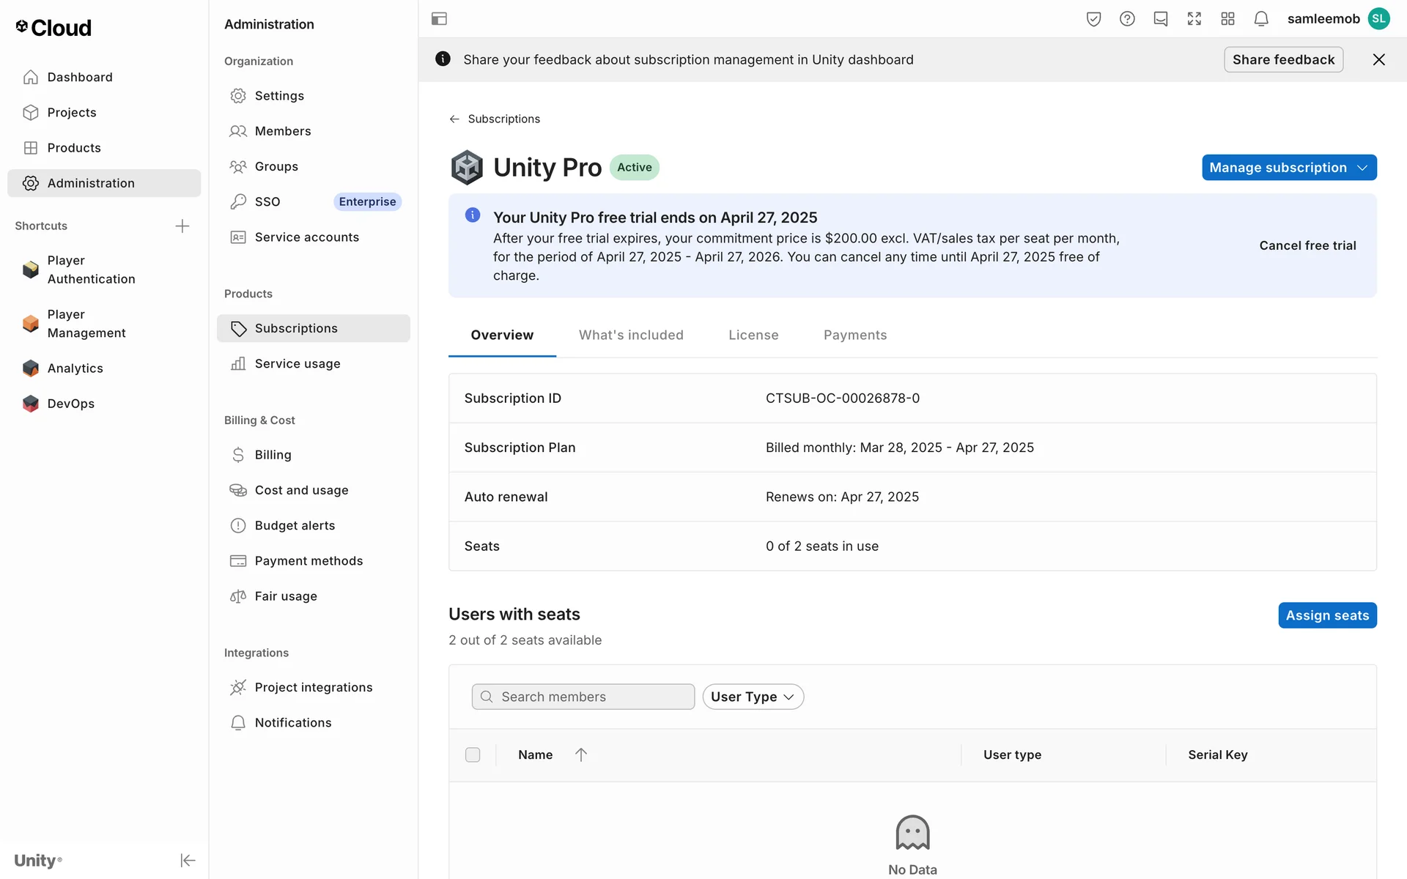Click the apps grid icon in header
This screenshot has height=879, width=1407.
tap(1227, 19)
